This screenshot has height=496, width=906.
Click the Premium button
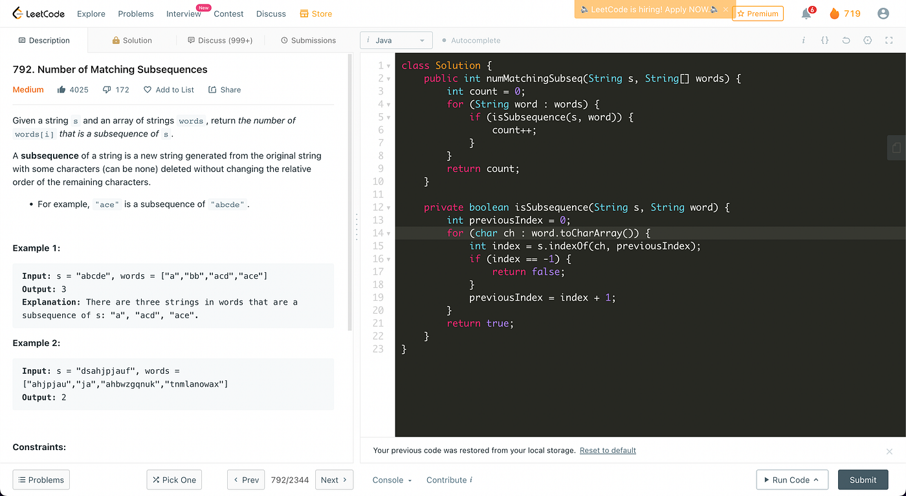click(x=758, y=14)
